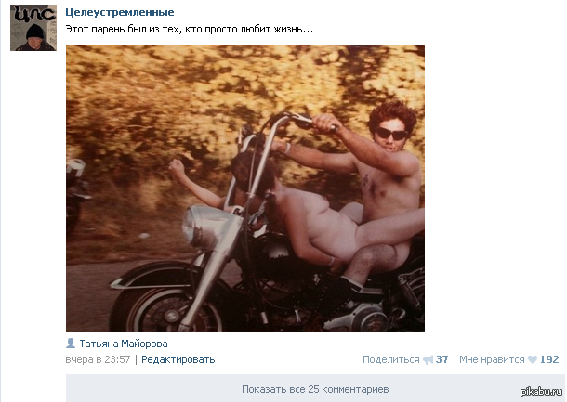Open the motorcycle photo attachment
567x402 pixels.
(x=245, y=188)
